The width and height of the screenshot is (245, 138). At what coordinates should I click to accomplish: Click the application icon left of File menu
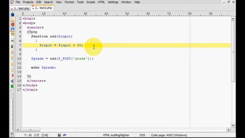coord(12,2)
